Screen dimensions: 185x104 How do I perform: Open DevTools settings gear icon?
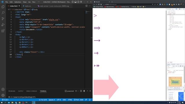pos(180,9)
